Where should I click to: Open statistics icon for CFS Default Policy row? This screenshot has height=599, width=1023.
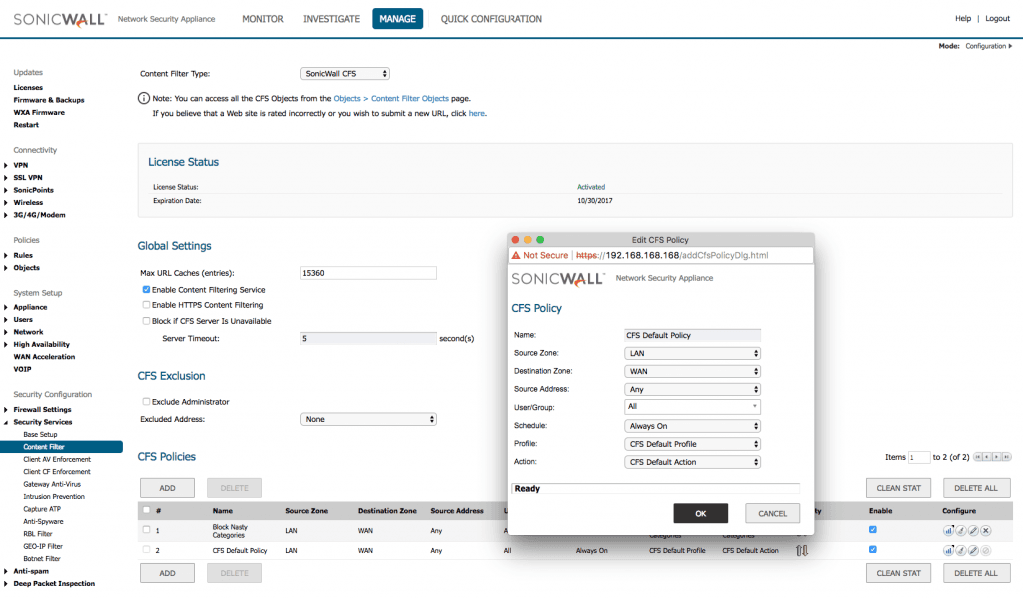click(x=948, y=550)
